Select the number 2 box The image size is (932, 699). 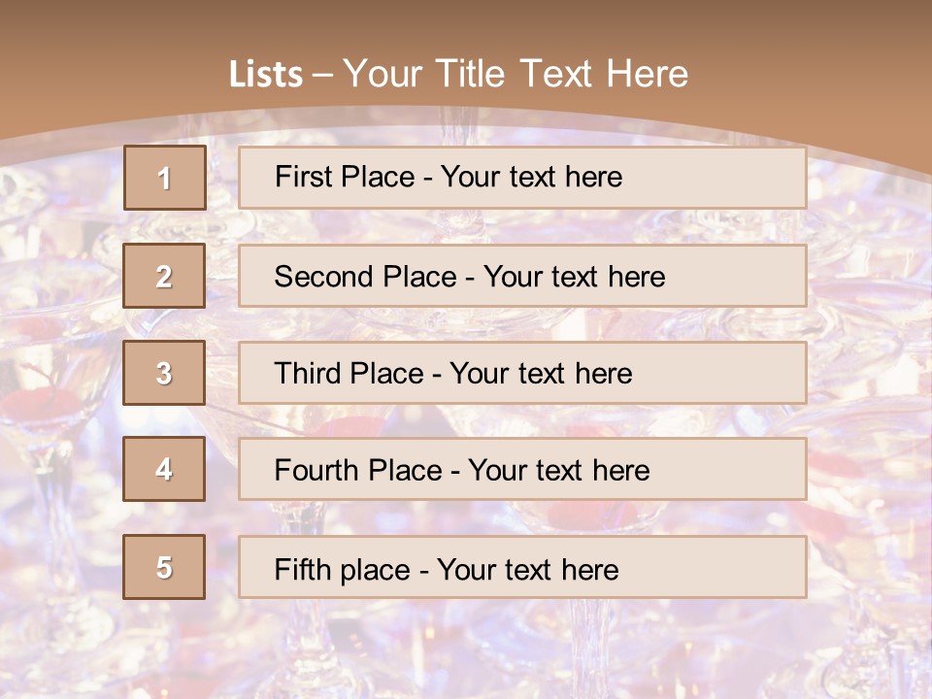(x=164, y=276)
